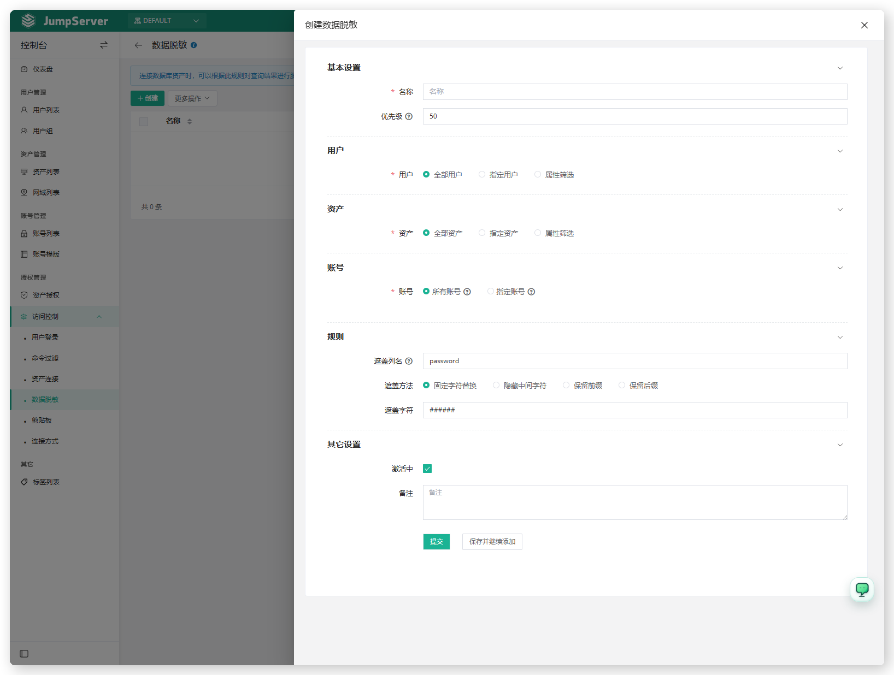Open the 更多操作 dropdown
Viewport: 894px width, 675px height.
(192, 98)
